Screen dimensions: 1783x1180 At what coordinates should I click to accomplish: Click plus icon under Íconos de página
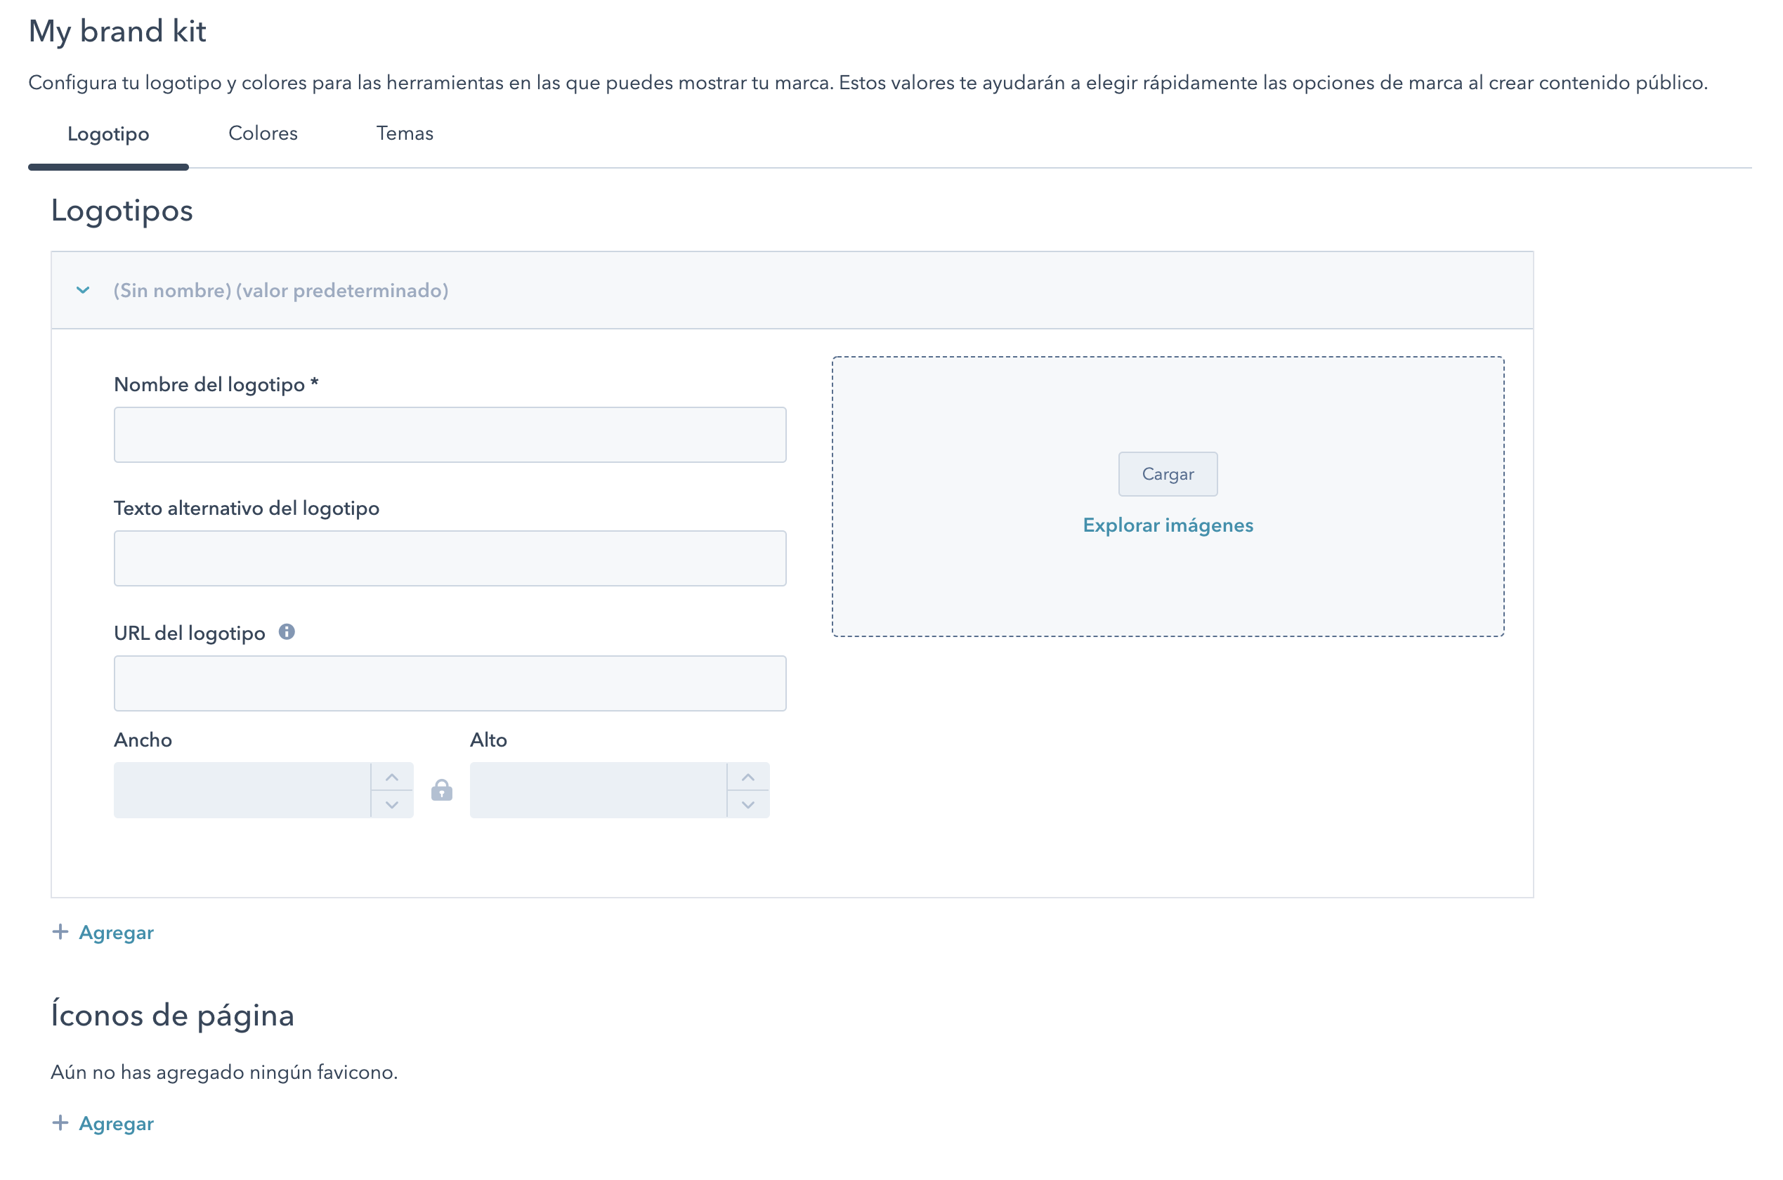pyautogui.click(x=60, y=1123)
